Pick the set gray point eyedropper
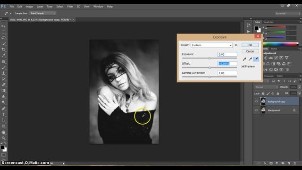Viewport: 302px width, 170px height. click(250, 59)
